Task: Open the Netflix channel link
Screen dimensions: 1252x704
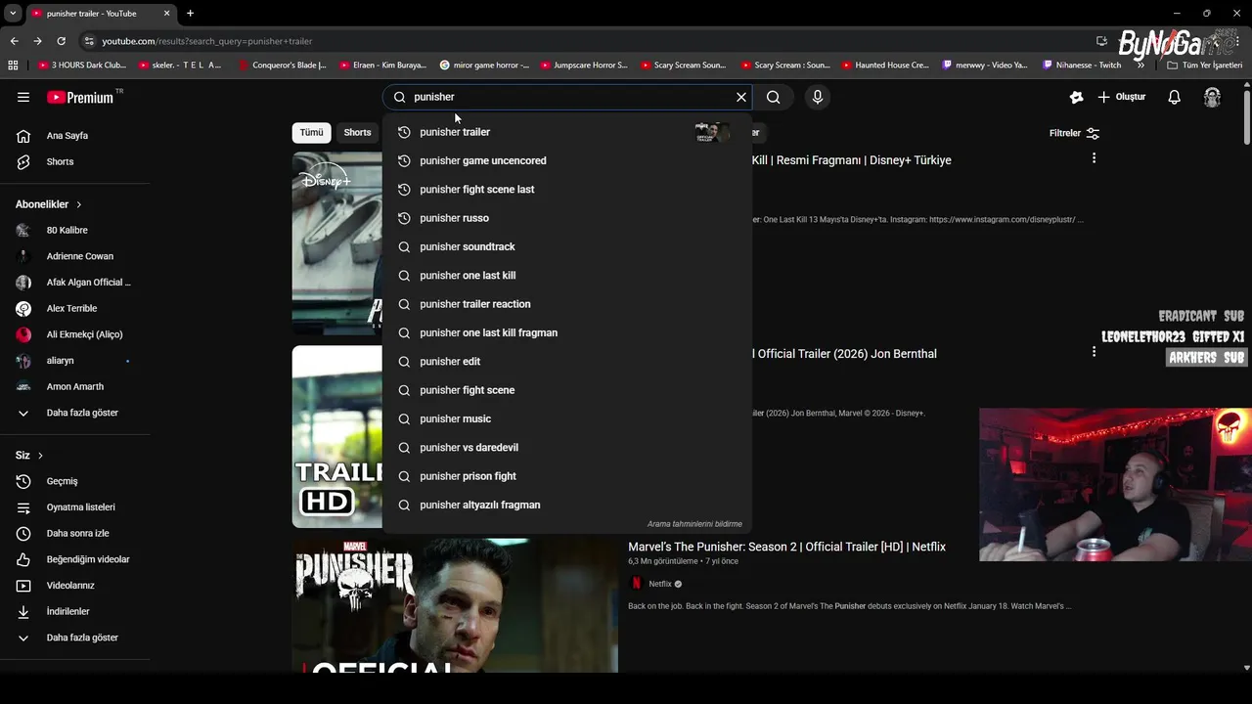Action: click(x=660, y=584)
